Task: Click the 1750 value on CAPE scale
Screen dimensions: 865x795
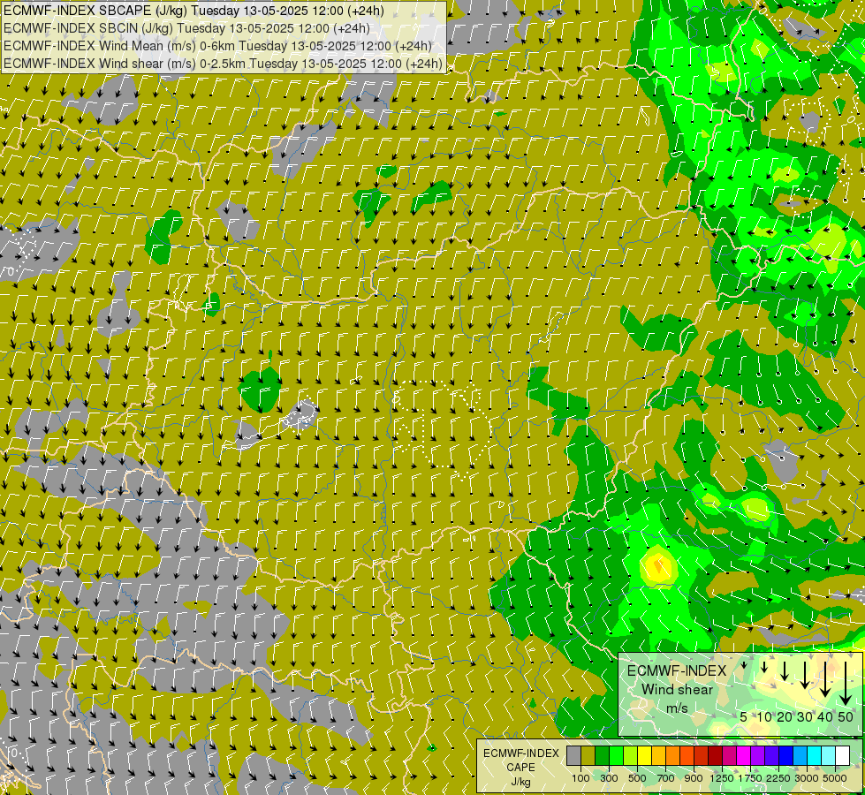Action: click(750, 778)
